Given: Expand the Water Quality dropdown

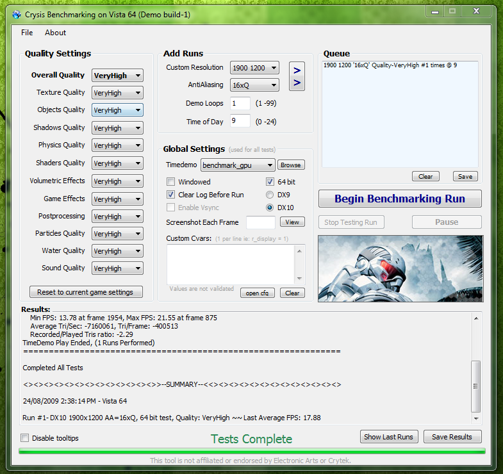Looking at the screenshot, I should [x=117, y=251].
